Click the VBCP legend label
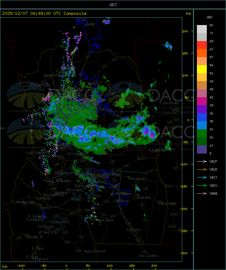 [x=213, y=162]
